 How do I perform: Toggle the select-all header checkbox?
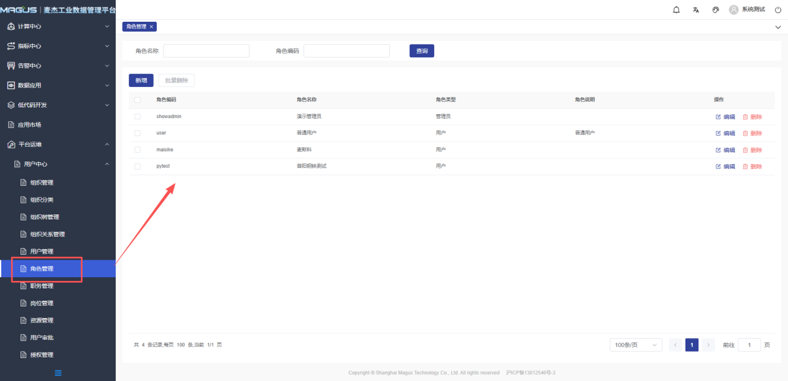(x=137, y=100)
